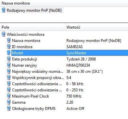Click the SAM02A1 value
Viewport: 128px width, 119px height.
75,47
